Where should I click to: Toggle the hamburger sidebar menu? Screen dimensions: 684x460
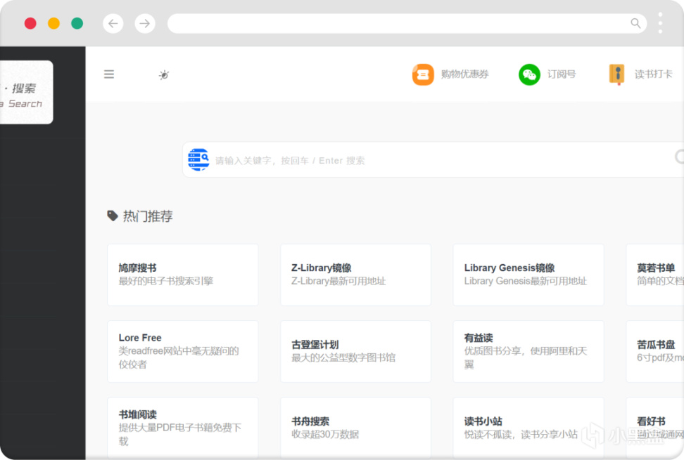coord(109,74)
